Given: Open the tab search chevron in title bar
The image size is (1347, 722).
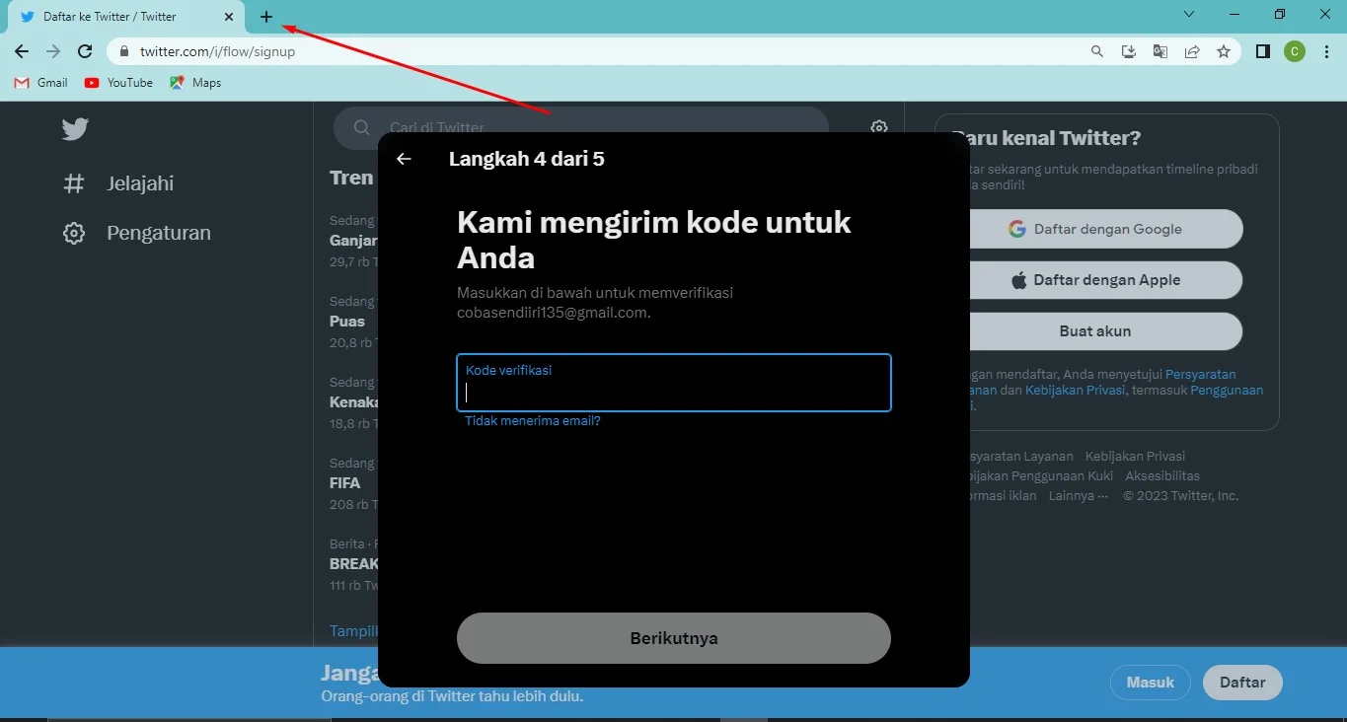Looking at the screenshot, I should pyautogui.click(x=1189, y=14).
